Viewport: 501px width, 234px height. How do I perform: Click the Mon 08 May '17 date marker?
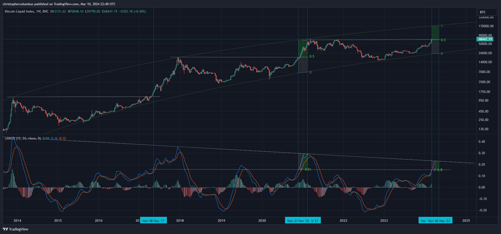coord(153,221)
